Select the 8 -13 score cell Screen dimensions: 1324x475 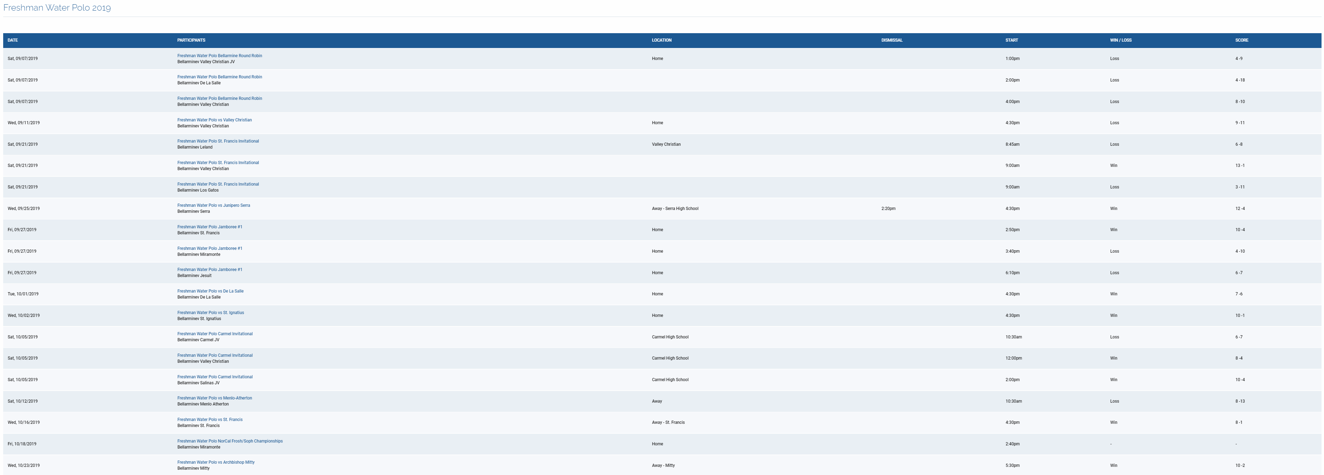click(1240, 401)
